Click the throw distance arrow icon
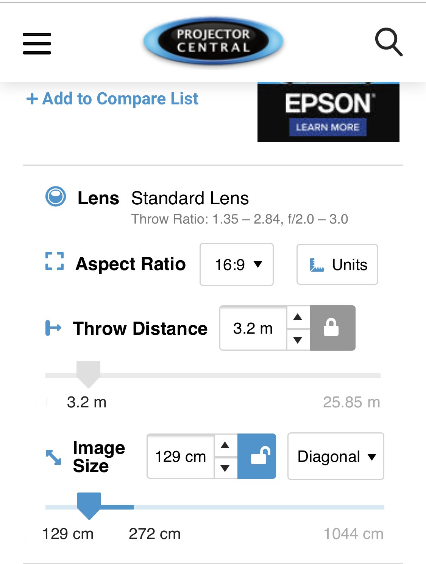Viewport: 426px width, 564px height. [x=53, y=328]
